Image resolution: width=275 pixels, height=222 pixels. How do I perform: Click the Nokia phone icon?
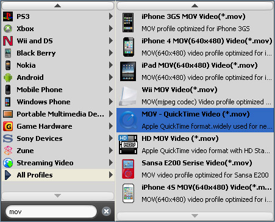point(8,65)
